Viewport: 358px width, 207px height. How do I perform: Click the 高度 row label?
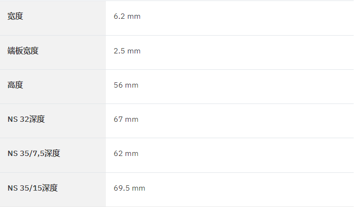click(15, 85)
